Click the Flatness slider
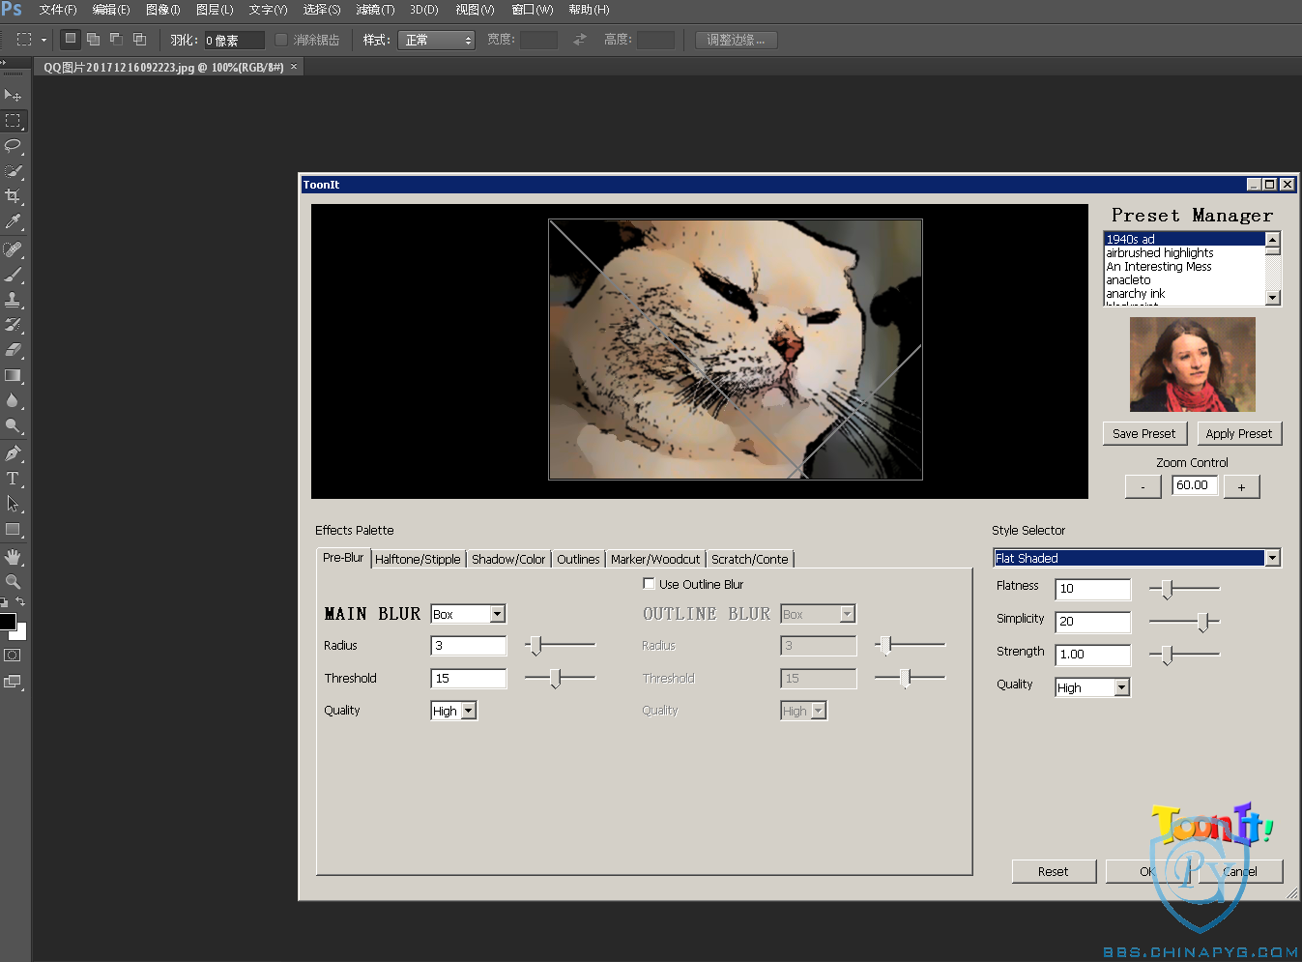The height and width of the screenshot is (962, 1302). [1184, 588]
